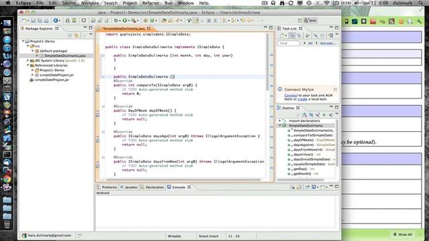Select simpleDateProject.jar under Referenced Libraries
This screenshot has height=241, width=429.
point(56,75)
